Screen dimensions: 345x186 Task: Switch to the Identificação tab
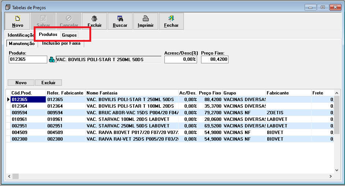21,35
